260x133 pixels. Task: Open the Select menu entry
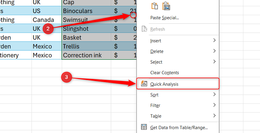click(x=178, y=62)
